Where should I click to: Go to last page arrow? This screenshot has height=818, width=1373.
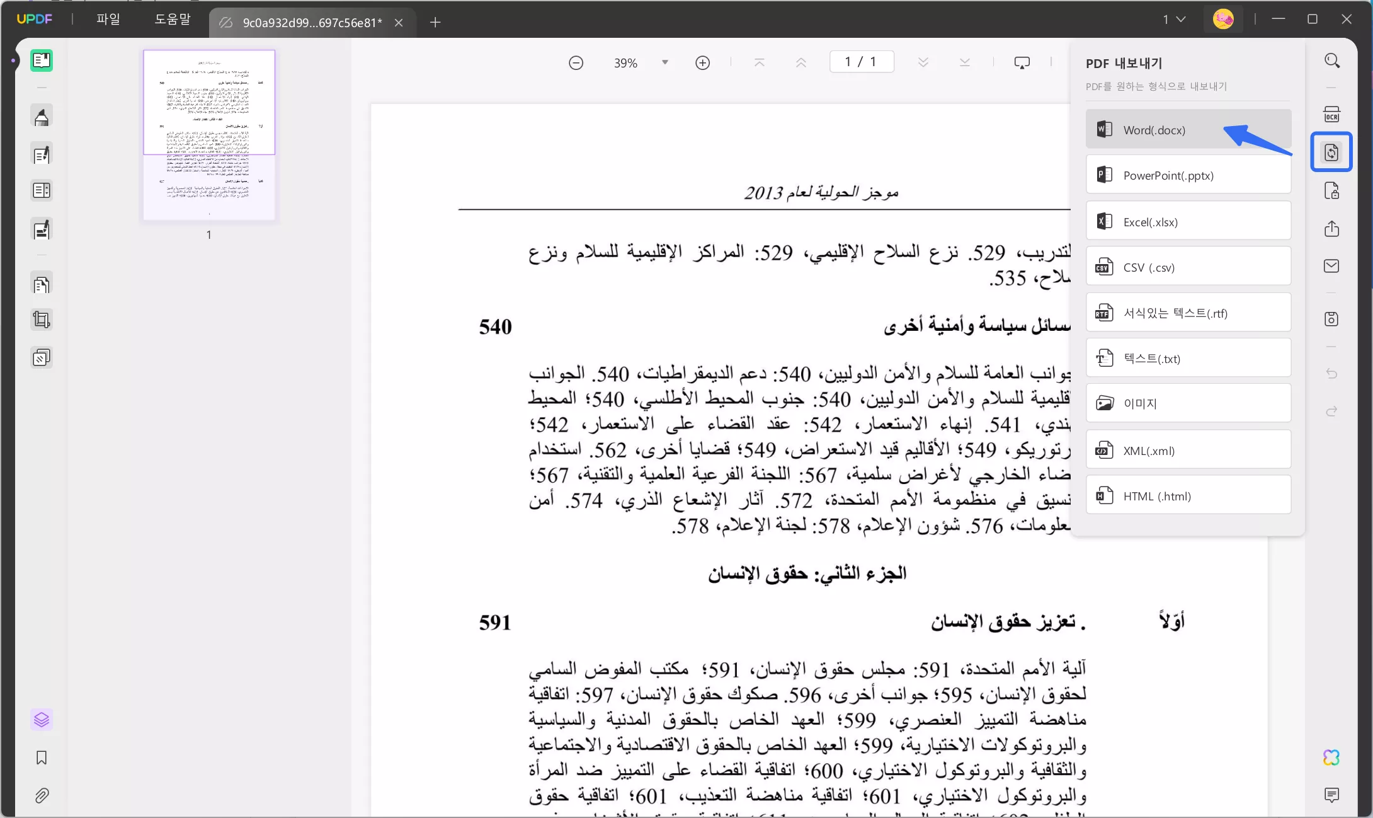965,62
